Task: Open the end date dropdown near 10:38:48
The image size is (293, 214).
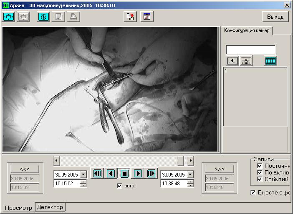Action: point(190,174)
